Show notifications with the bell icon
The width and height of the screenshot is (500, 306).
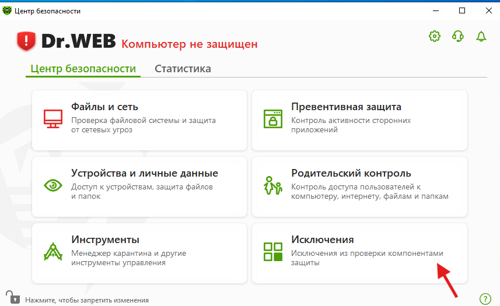point(481,36)
